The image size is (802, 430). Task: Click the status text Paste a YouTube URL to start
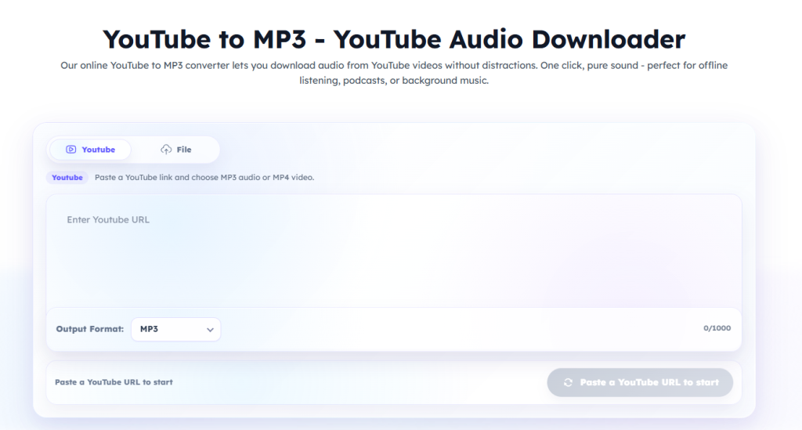(114, 382)
